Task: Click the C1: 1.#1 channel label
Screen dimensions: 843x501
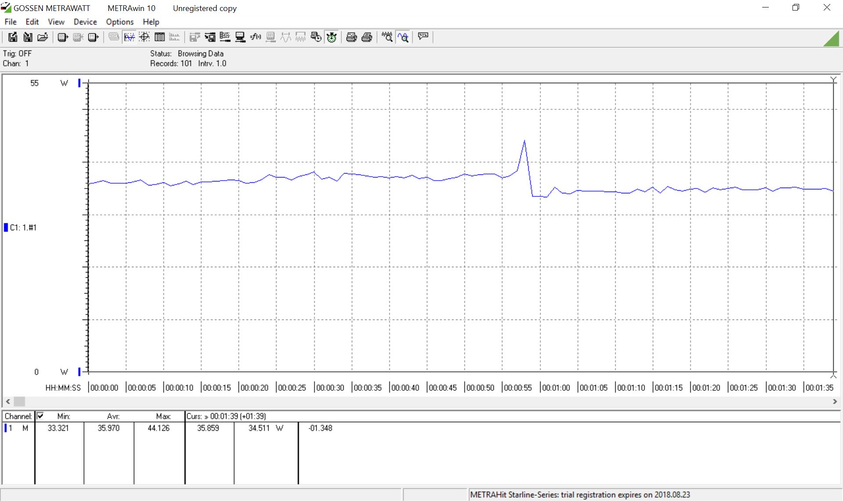Action: [x=23, y=228]
